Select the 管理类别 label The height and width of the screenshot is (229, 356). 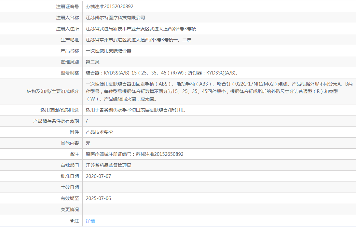tap(70, 62)
